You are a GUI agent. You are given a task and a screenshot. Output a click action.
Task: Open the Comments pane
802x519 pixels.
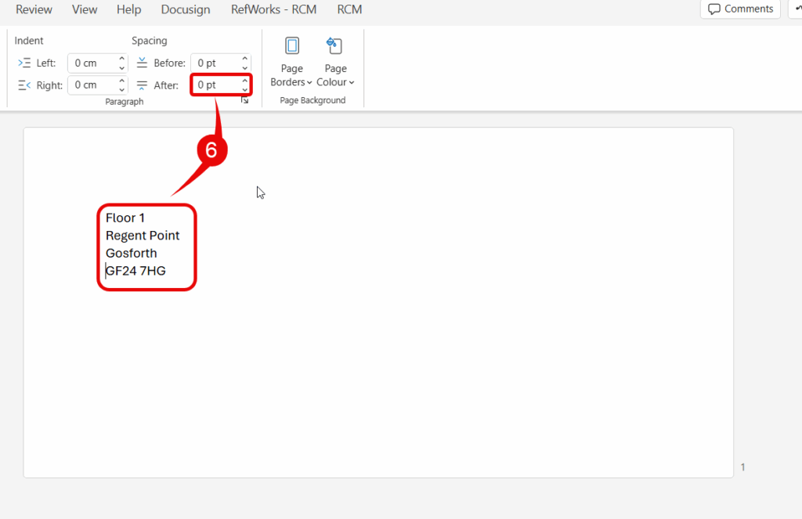740,9
